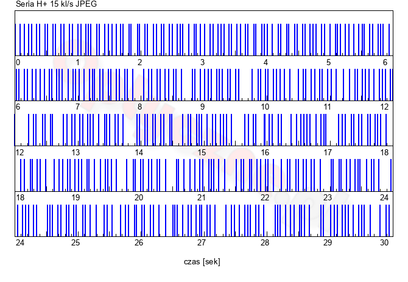408x282 pixels.
Task: Click the czas [sek] axis label
Action: pyautogui.click(x=202, y=261)
